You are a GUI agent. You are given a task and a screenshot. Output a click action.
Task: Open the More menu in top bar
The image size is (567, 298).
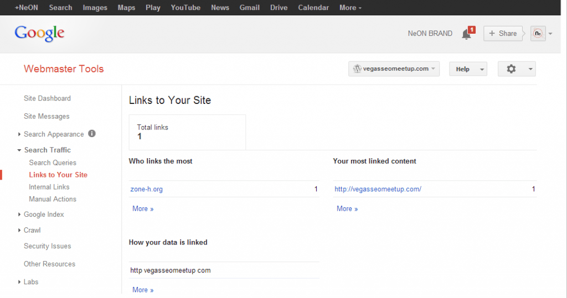[350, 8]
